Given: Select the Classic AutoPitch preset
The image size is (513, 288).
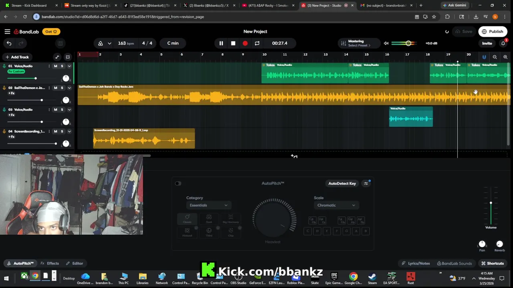Looking at the screenshot, I should [187, 218].
